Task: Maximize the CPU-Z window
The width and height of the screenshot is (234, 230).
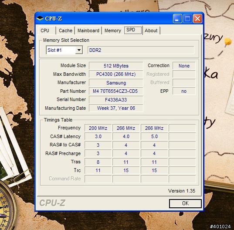Action: tap(187, 19)
